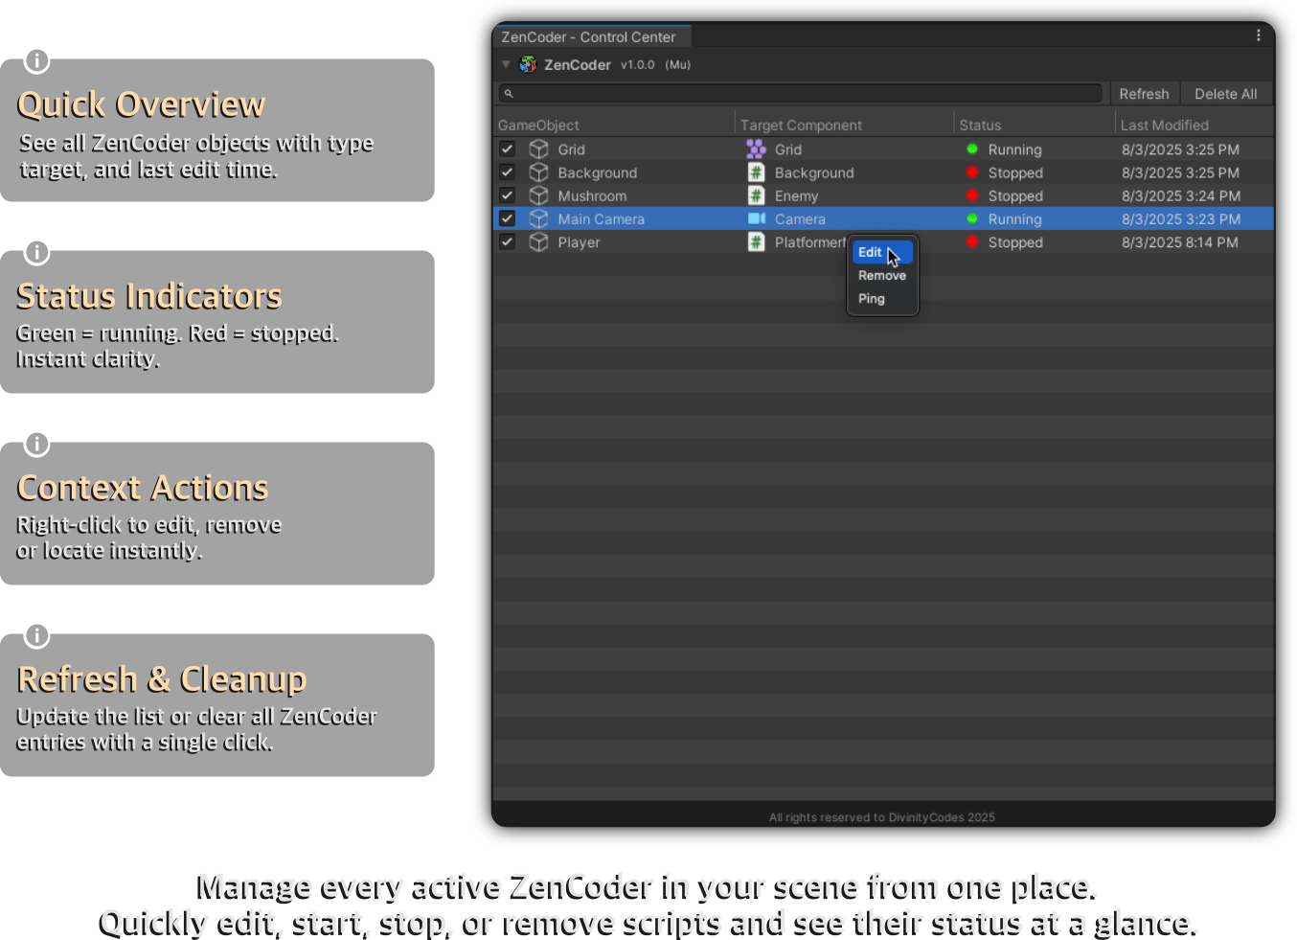
Task: Click the red status dot for Background
Action: 972,172
